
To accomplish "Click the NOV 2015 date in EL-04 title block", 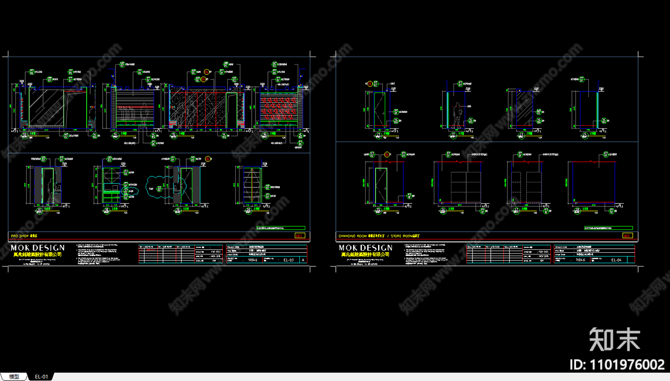I will (x=544, y=256).
